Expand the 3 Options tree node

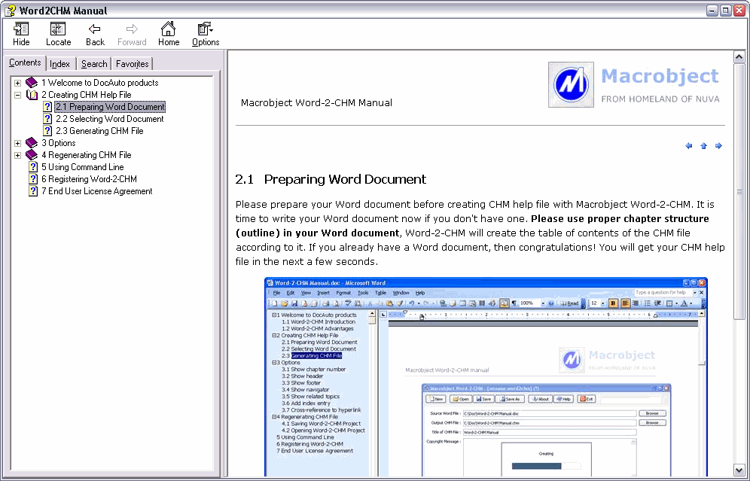17,142
